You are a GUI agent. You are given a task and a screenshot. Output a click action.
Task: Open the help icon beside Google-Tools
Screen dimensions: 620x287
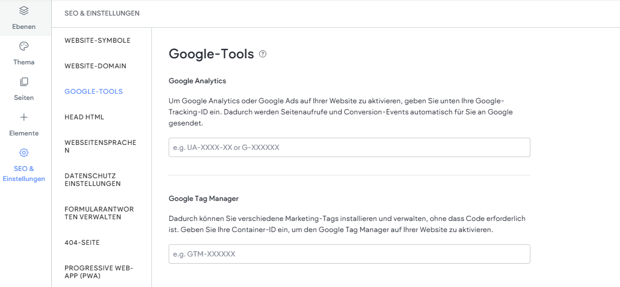pos(263,54)
